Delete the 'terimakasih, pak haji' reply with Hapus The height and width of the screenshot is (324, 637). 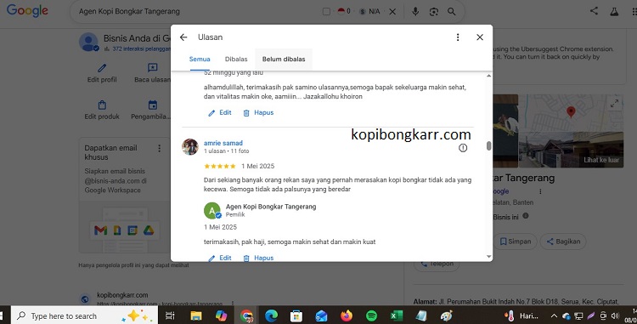[x=258, y=258]
